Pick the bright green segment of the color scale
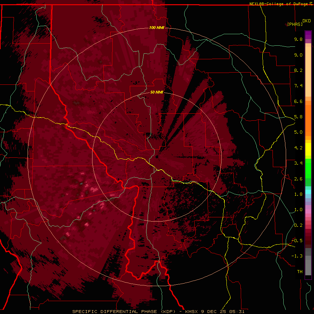Screen dimensions: 314x314 [308, 169]
